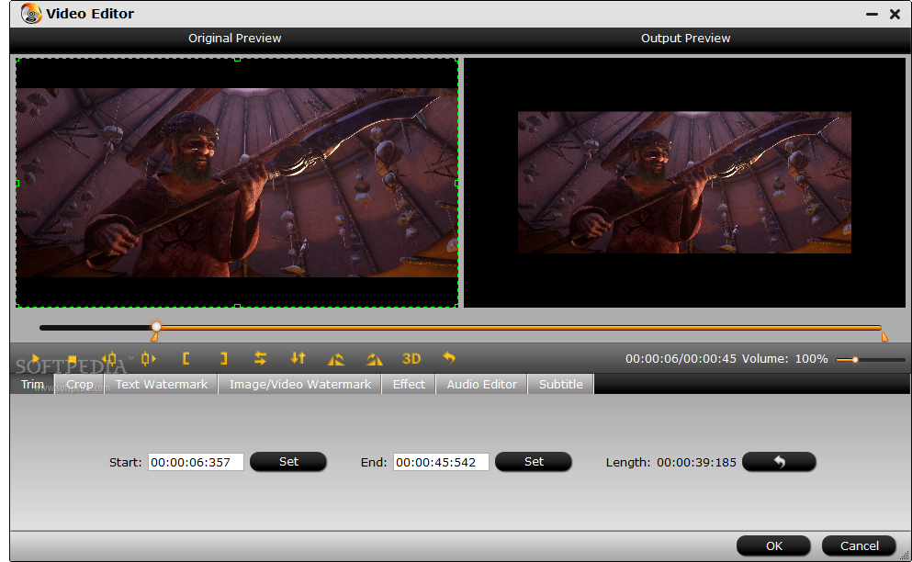Click the End time input field
Screen dimensions: 912x562
click(441, 463)
